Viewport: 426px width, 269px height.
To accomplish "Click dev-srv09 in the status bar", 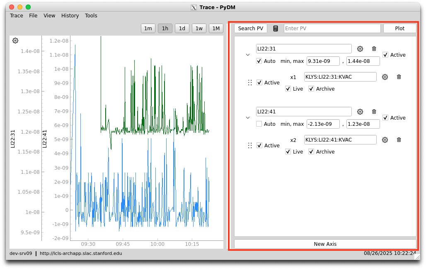I will pyautogui.click(x=21, y=254).
